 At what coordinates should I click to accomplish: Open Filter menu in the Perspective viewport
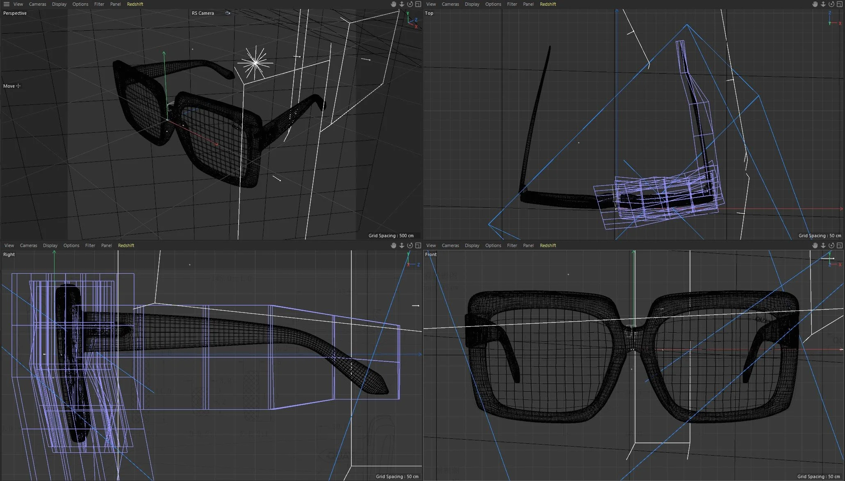[99, 4]
